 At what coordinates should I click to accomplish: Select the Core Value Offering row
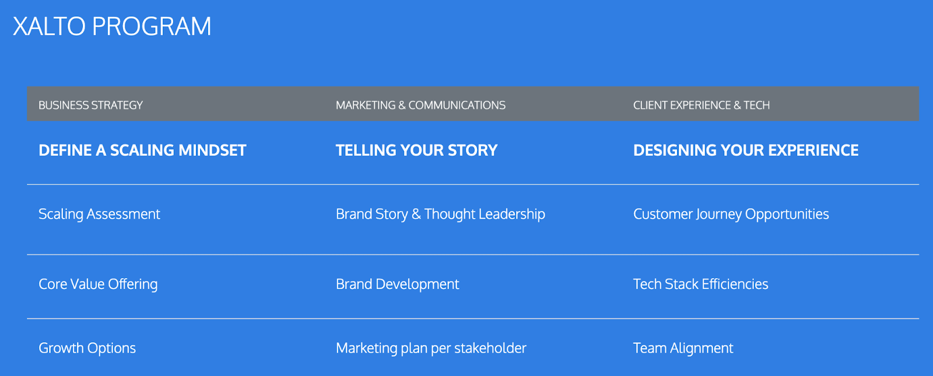98,284
